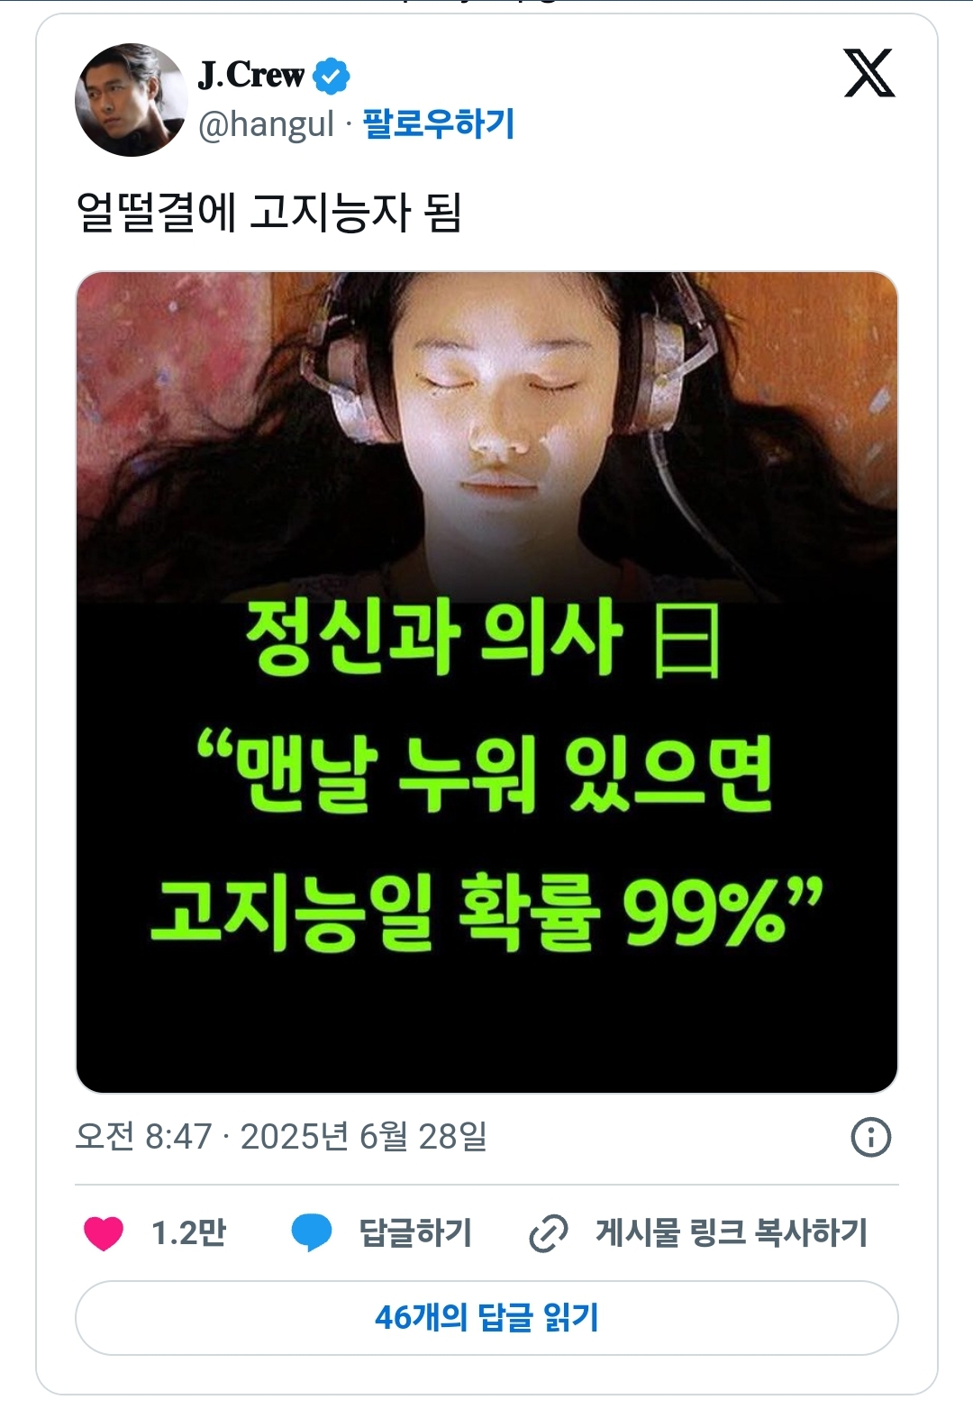Click the chain link copy icon
Screen dimensions: 973x1427
coord(548,1233)
